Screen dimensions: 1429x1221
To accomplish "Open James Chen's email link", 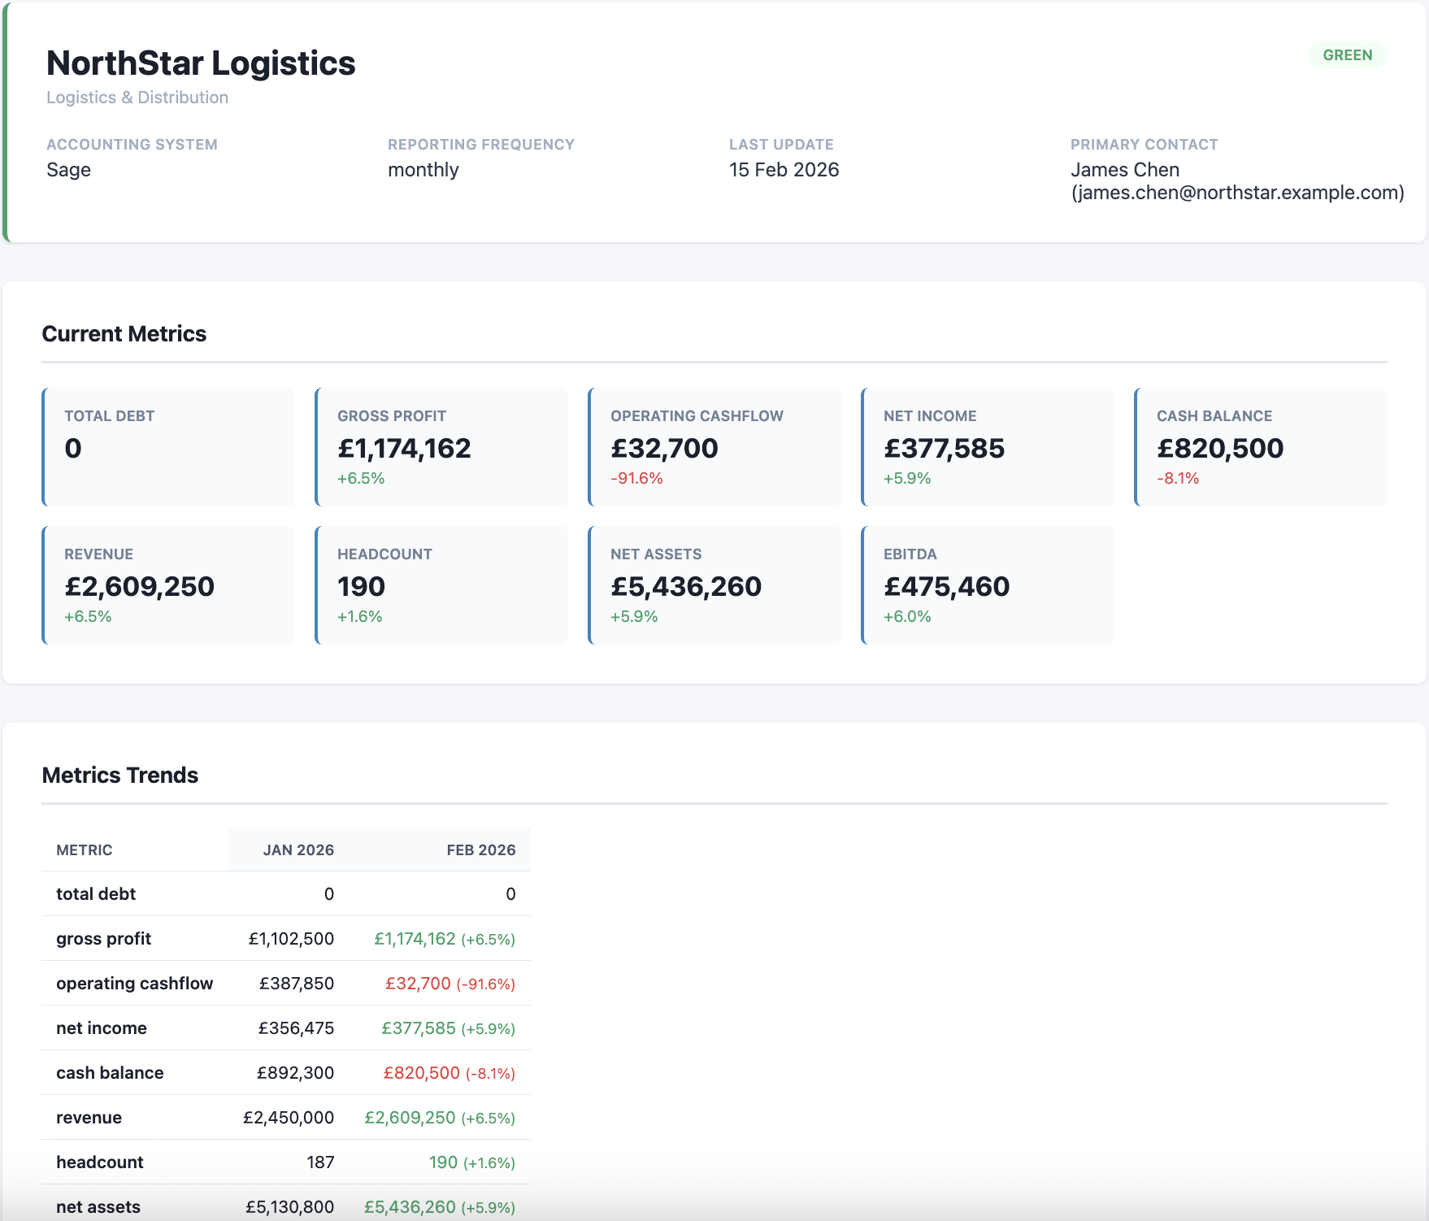I will [1237, 193].
